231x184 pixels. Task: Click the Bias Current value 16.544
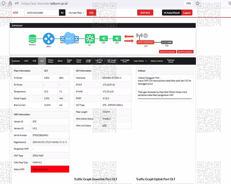pos(47,105)
